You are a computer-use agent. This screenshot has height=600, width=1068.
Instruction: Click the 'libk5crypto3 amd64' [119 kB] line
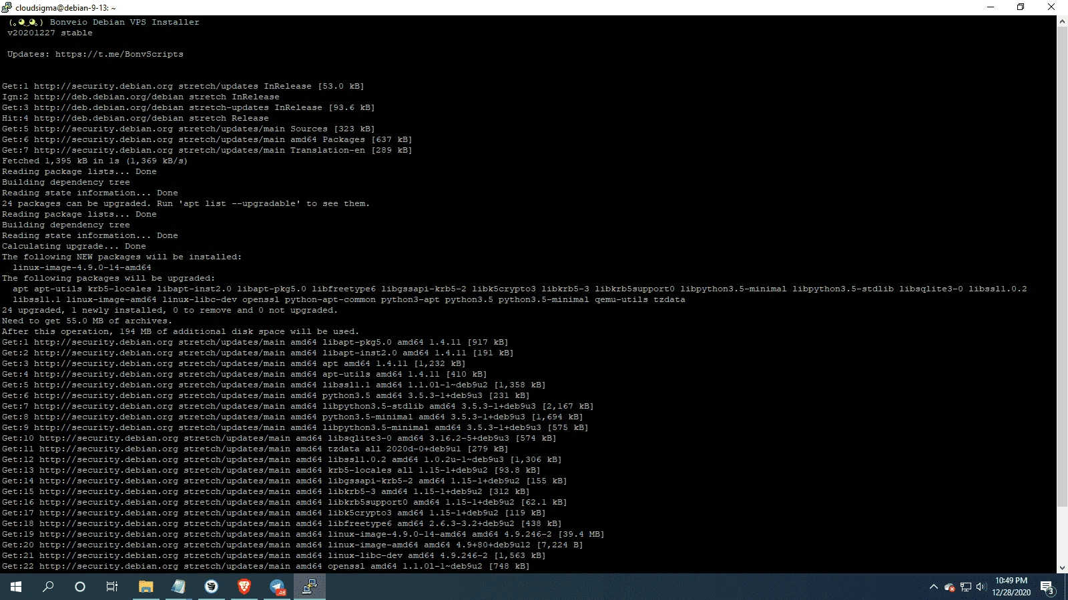(x=274, y=513)
